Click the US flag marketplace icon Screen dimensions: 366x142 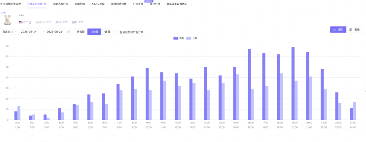[21, 22]
